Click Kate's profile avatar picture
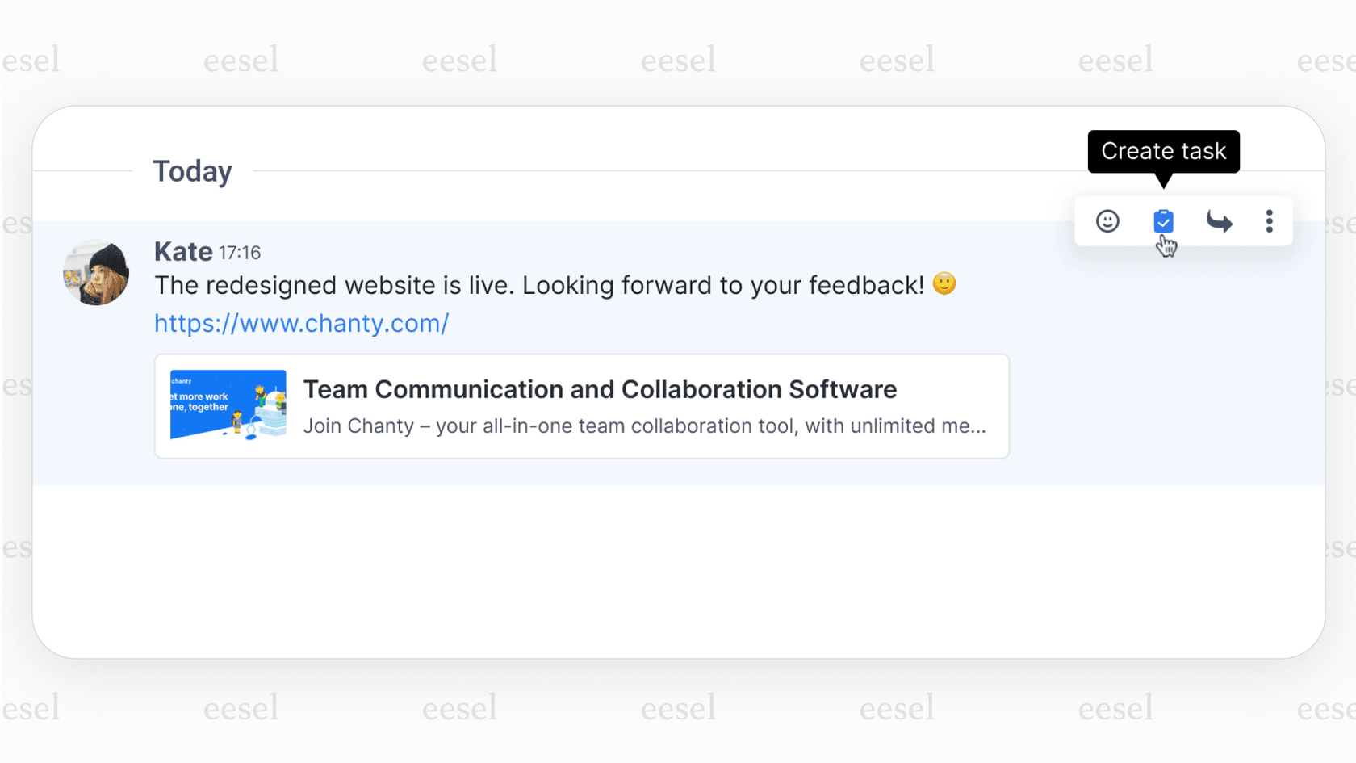Screen dimensions: 1356x763 [x=95, y=273]
